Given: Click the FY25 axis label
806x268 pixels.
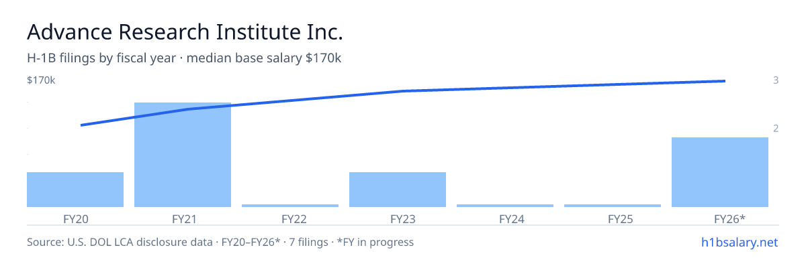Looking at the screenshot, I should point(613,218).
